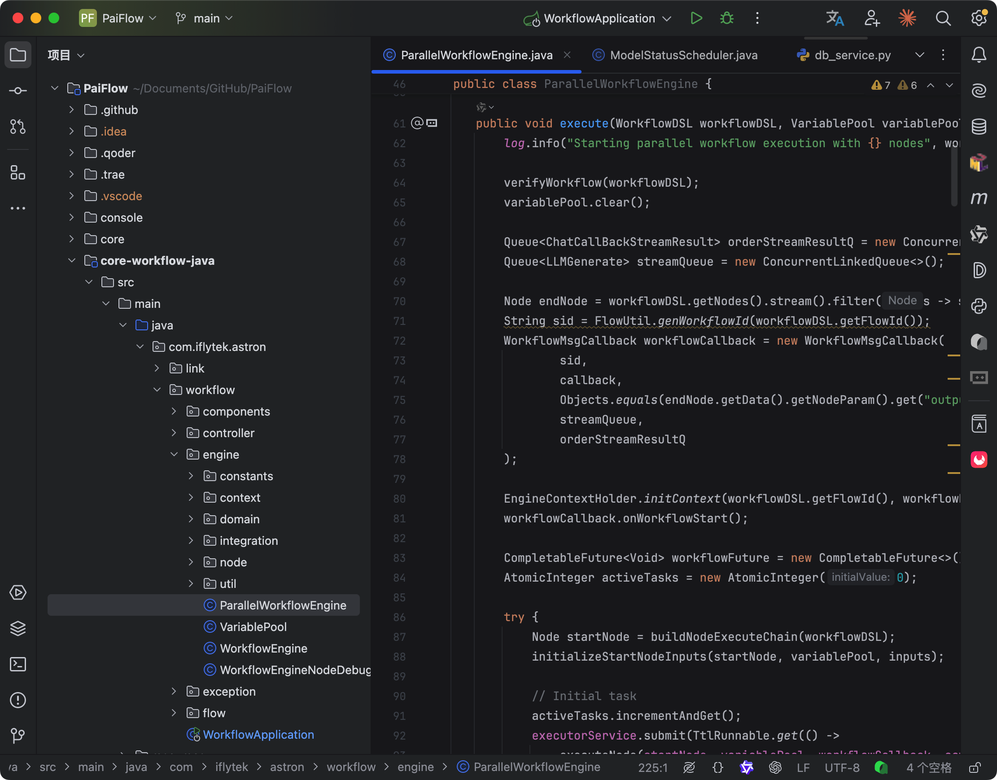The image size is (997, 780).
Task: Open the UTF-8 encoding selector
Action: (x=841, y=767)
